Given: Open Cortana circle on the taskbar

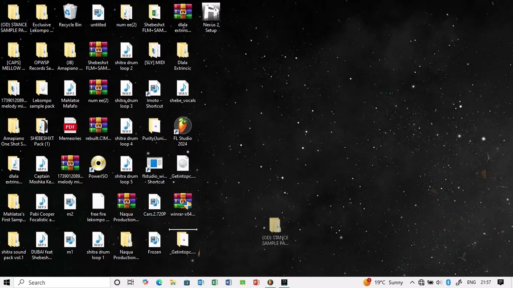Looking at the screenshot, I should [117, 282].
